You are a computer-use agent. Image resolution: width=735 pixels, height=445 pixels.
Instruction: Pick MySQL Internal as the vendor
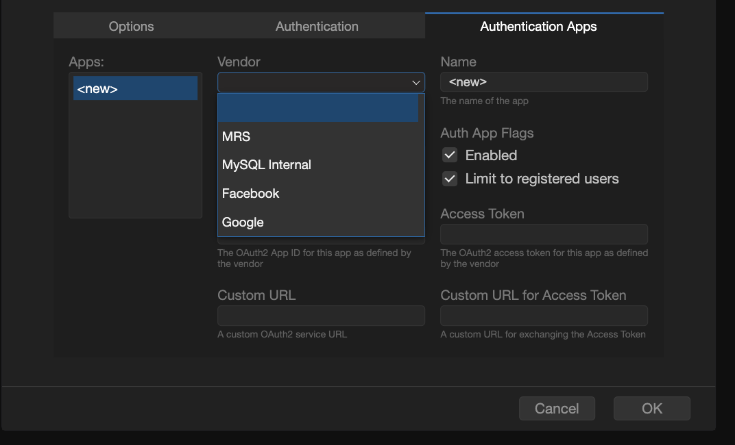(x=267, y=165)
